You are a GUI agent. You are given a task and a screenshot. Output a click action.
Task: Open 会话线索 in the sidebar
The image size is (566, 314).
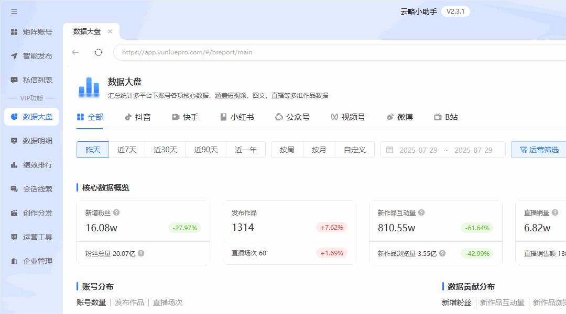31,189
